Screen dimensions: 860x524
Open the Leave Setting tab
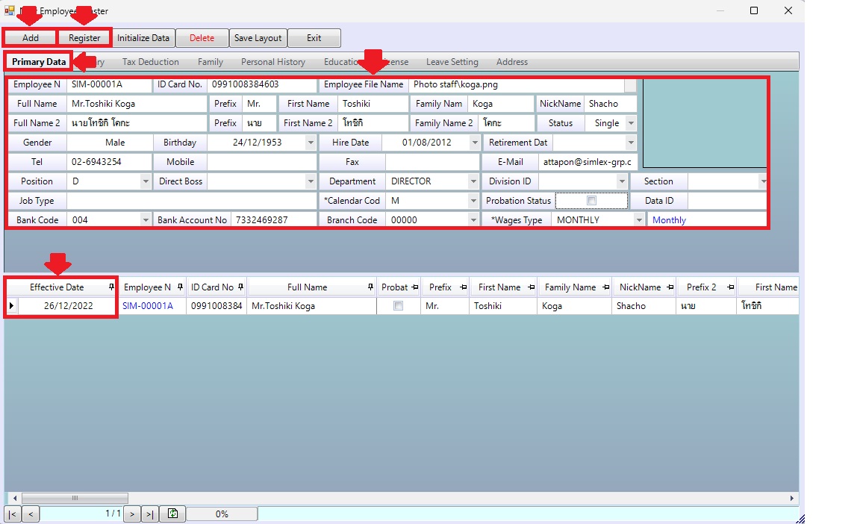(452, 62)
